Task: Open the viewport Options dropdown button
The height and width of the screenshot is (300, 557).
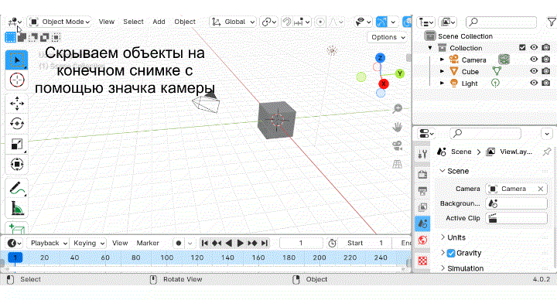Action: pyautogui.click(x=388, y=37)
